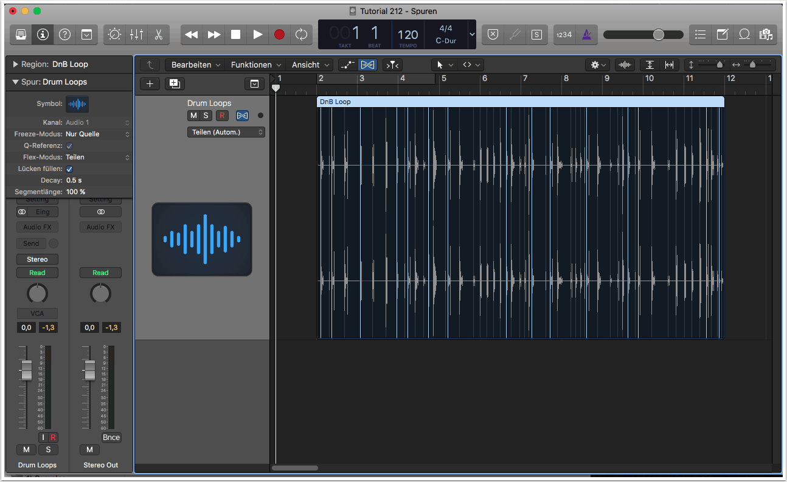Uncheck the Lücken füllen checkbox
Image resolution: width=787 pixels, height=482 pixels.
pyautogui.click(x=69, y=169)
